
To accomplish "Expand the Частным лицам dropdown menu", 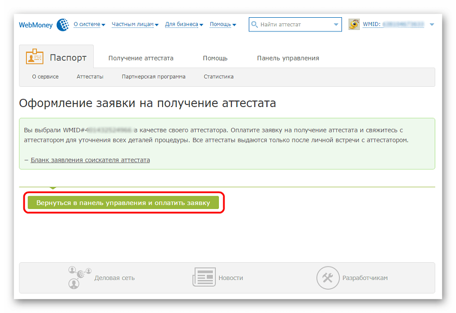I will click(135, 24).
